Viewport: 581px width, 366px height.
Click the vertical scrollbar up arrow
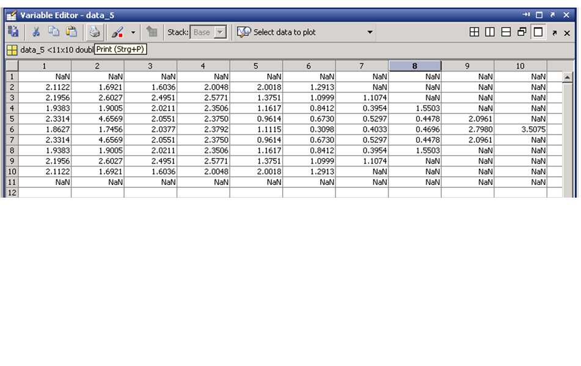point(567,77)
